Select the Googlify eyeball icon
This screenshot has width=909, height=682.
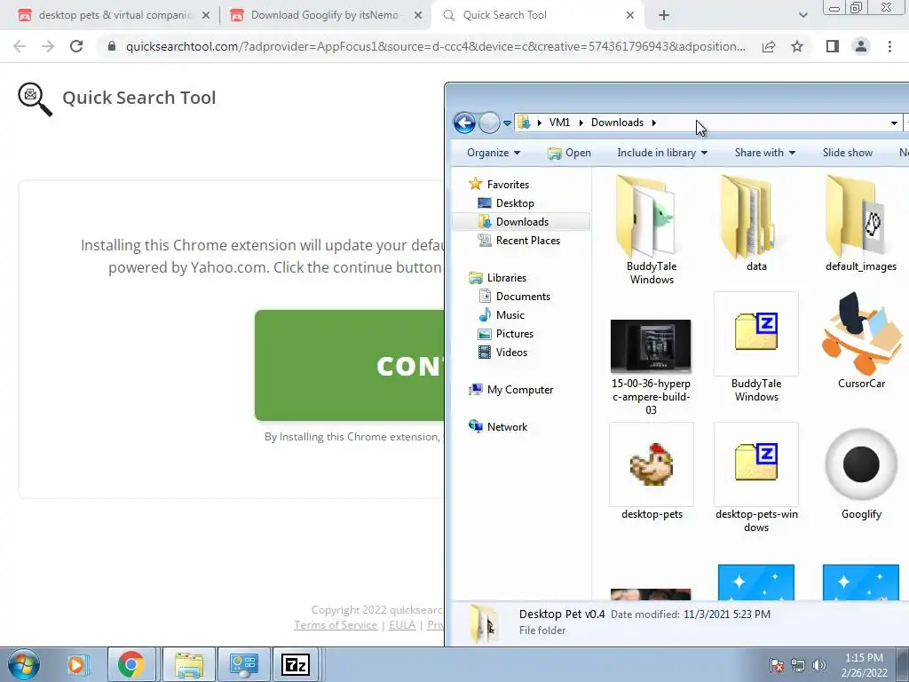click(x=861, y=464)
